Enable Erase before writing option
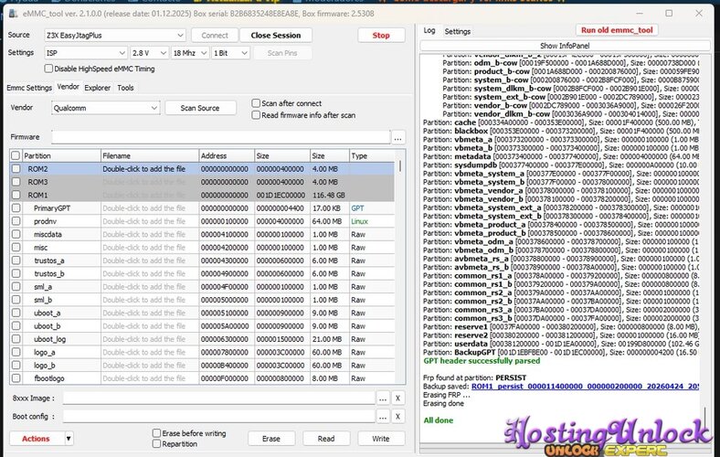This screenshot has width=720, height=457. (156, 432)
